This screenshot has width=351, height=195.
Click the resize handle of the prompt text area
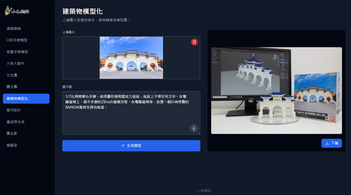[x=199, y=133]
